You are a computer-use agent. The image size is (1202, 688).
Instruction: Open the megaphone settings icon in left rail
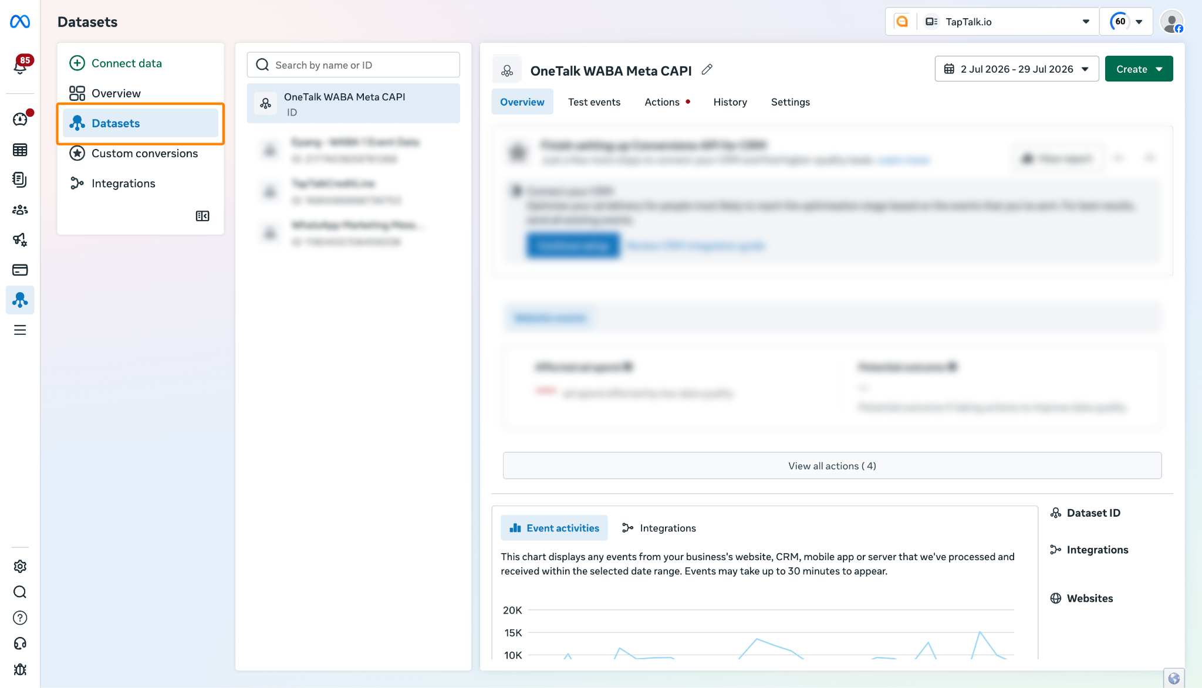pos(20,240)
